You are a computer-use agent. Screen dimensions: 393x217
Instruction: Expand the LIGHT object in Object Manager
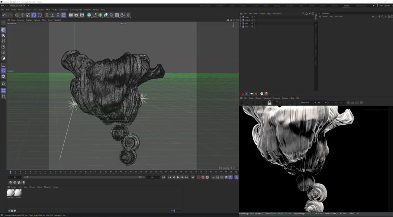click(x=240, y=20)
